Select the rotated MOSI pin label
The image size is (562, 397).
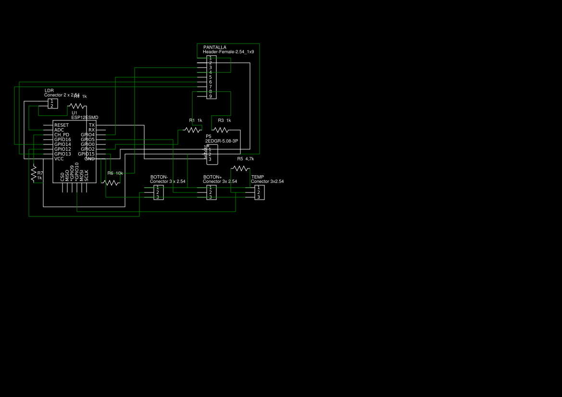coord(82,175)
